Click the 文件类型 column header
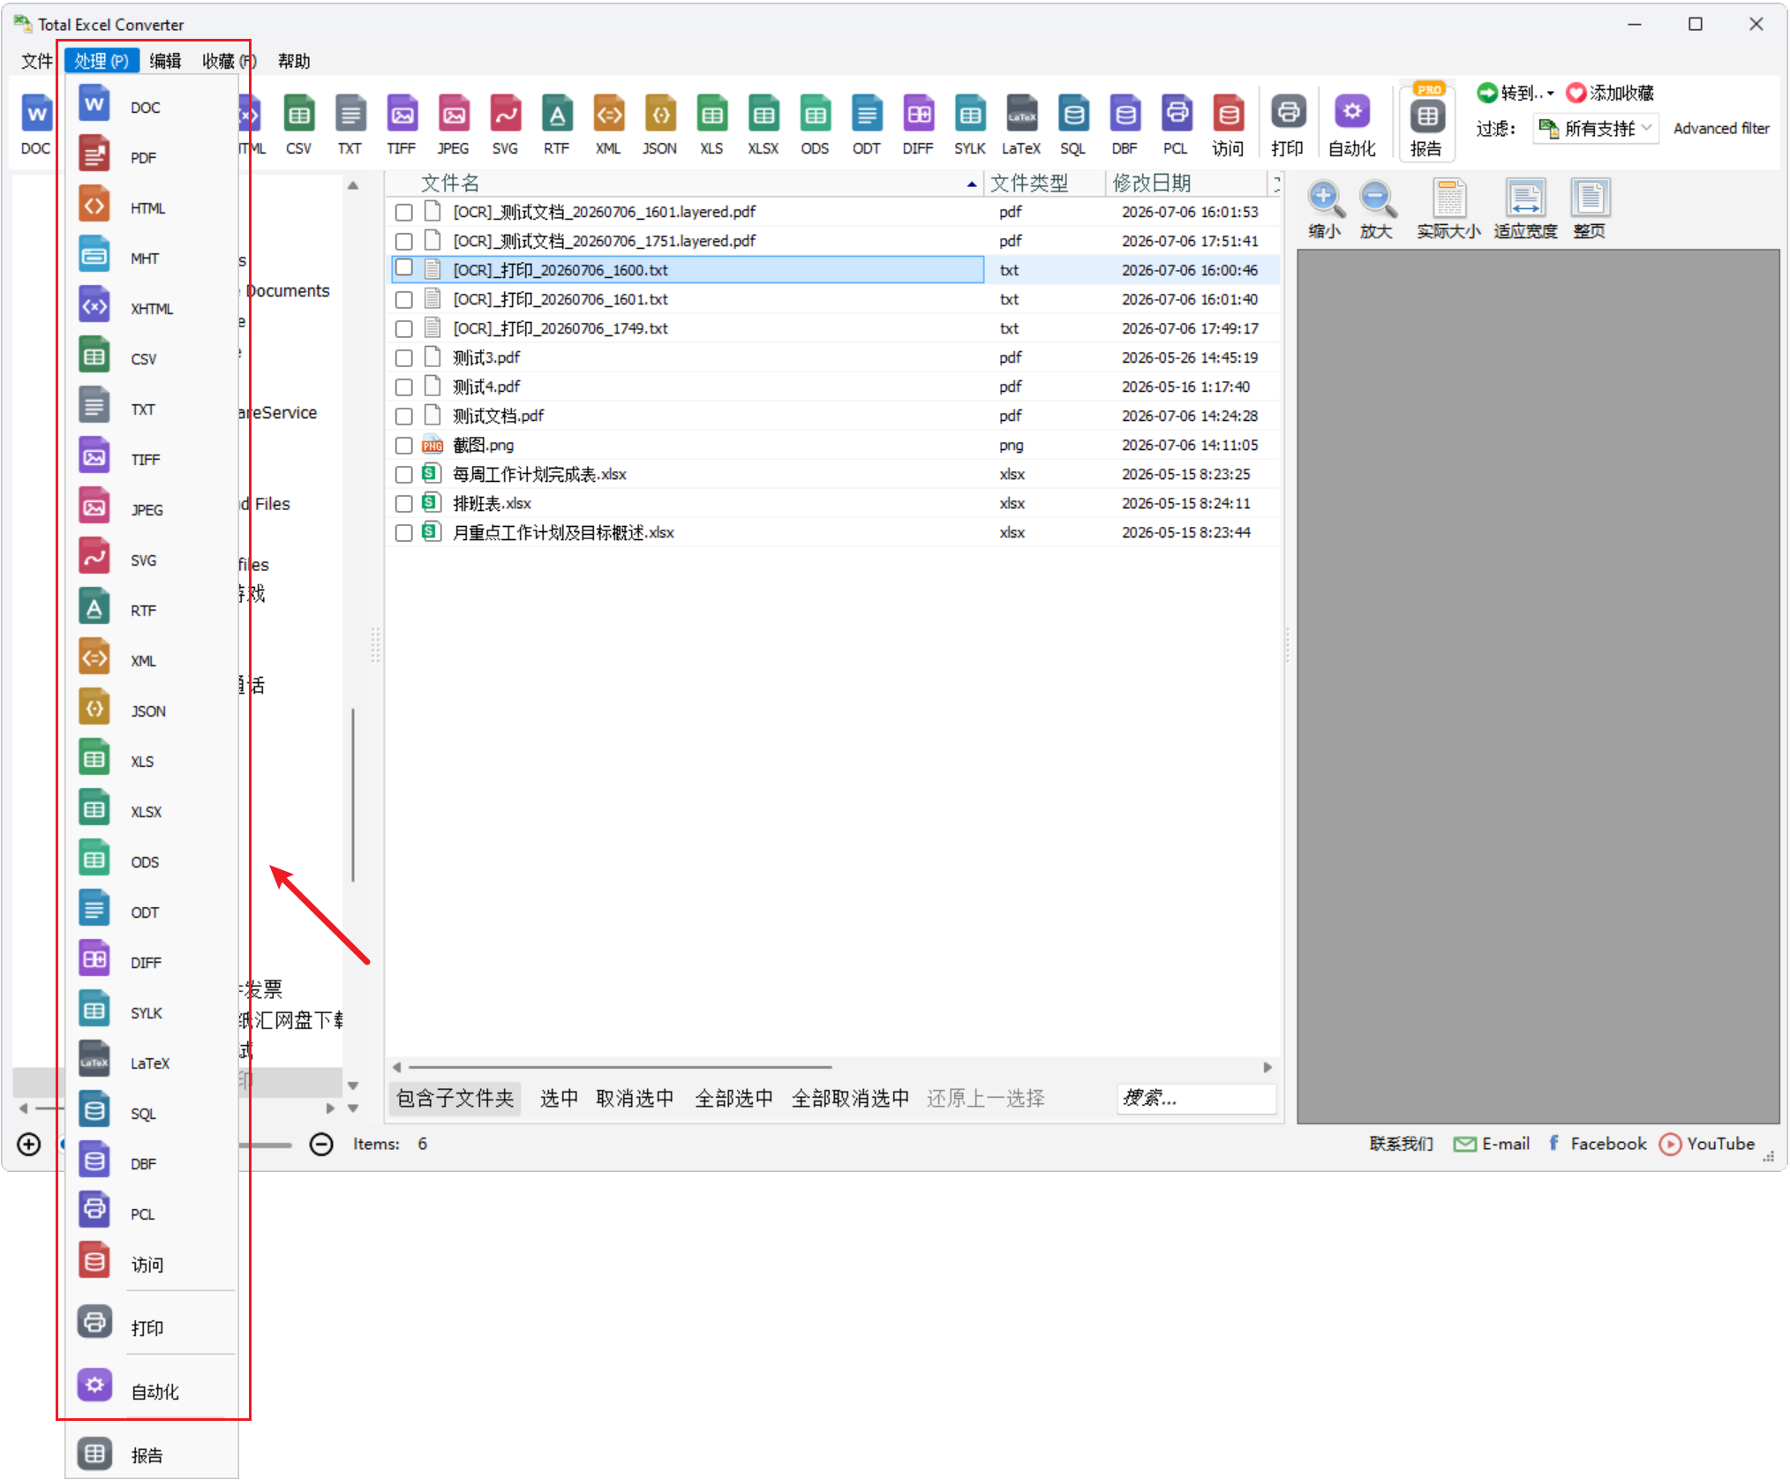 [1044, 184]
